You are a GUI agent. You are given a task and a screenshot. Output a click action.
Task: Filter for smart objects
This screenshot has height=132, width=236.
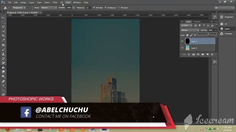[212, 25]
